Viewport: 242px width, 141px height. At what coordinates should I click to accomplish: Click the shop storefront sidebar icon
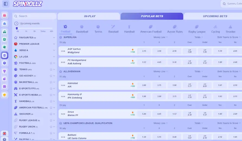(5, 87)
